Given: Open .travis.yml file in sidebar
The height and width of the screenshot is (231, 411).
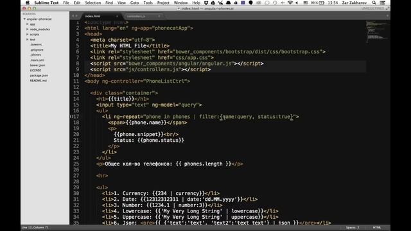Looking at the screenshot, I should (37, 60).
